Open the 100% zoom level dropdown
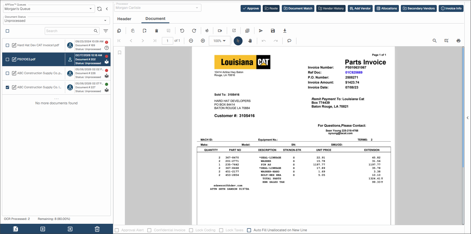The height and width of the screenshot is (234, 471). (x=220, y=41)
